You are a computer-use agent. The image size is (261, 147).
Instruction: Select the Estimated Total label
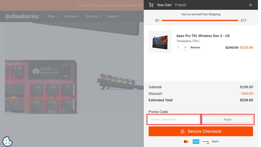(160, 100)
